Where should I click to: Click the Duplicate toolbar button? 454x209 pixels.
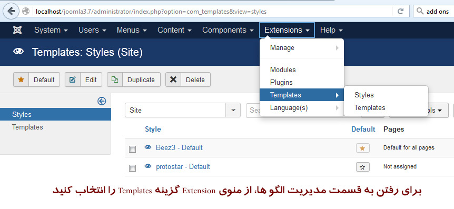pos(134,79)
